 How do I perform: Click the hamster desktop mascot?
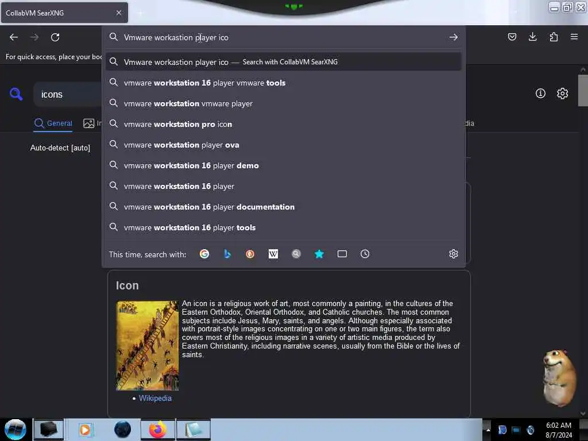coord(559,378)
